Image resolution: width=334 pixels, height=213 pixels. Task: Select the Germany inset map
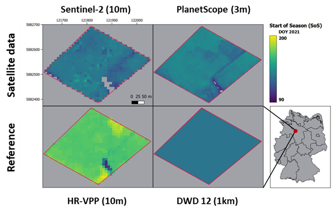point(297,145)
